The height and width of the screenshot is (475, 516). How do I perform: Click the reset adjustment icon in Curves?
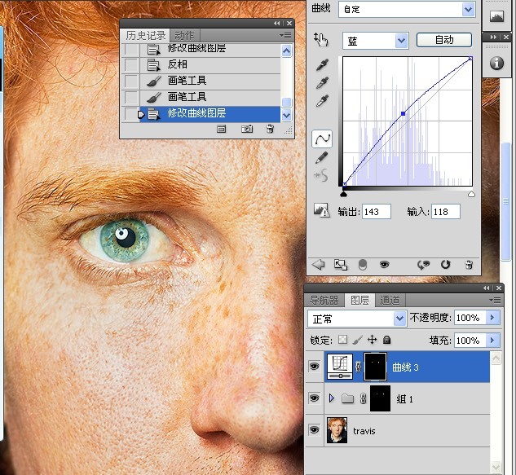(x=446, y=265)
